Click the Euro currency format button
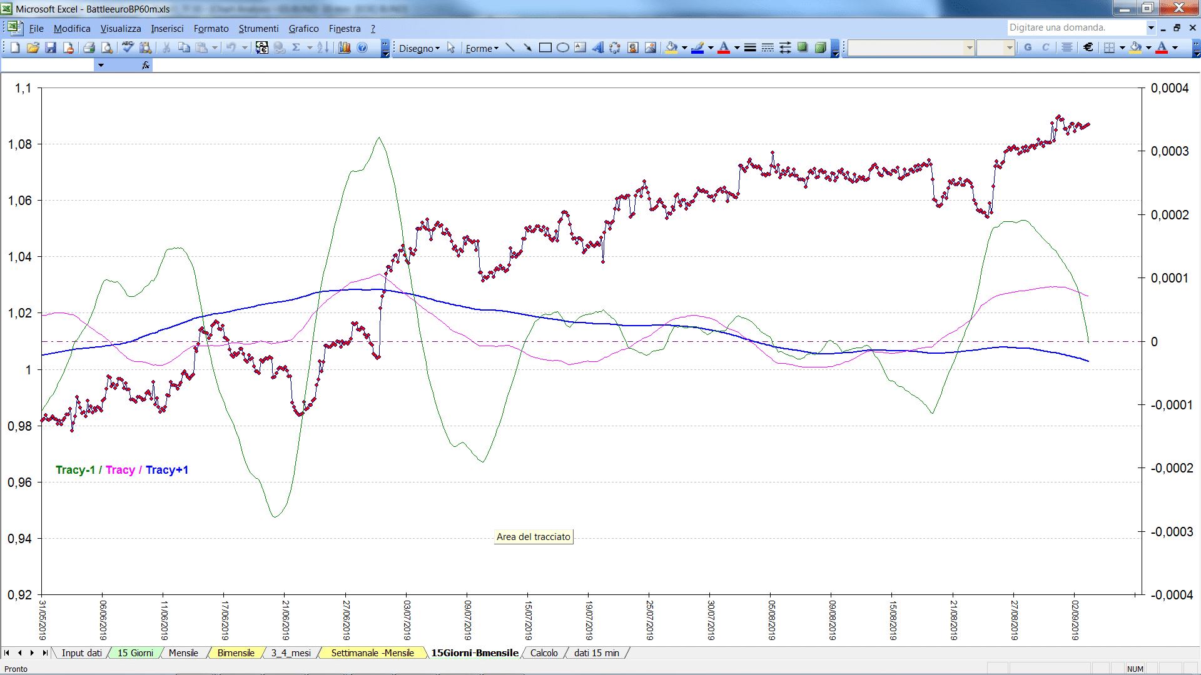Image resolution: width=1201 pixels, height=675 pixels. [x=1088, y=47]
